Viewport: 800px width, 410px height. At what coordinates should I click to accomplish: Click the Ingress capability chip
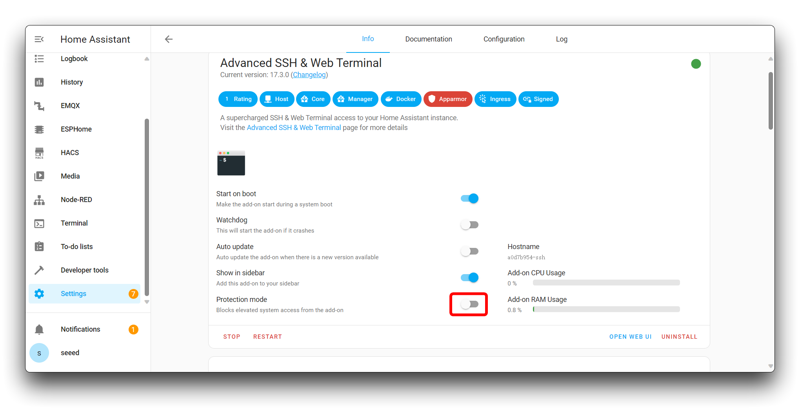(495, 99)
